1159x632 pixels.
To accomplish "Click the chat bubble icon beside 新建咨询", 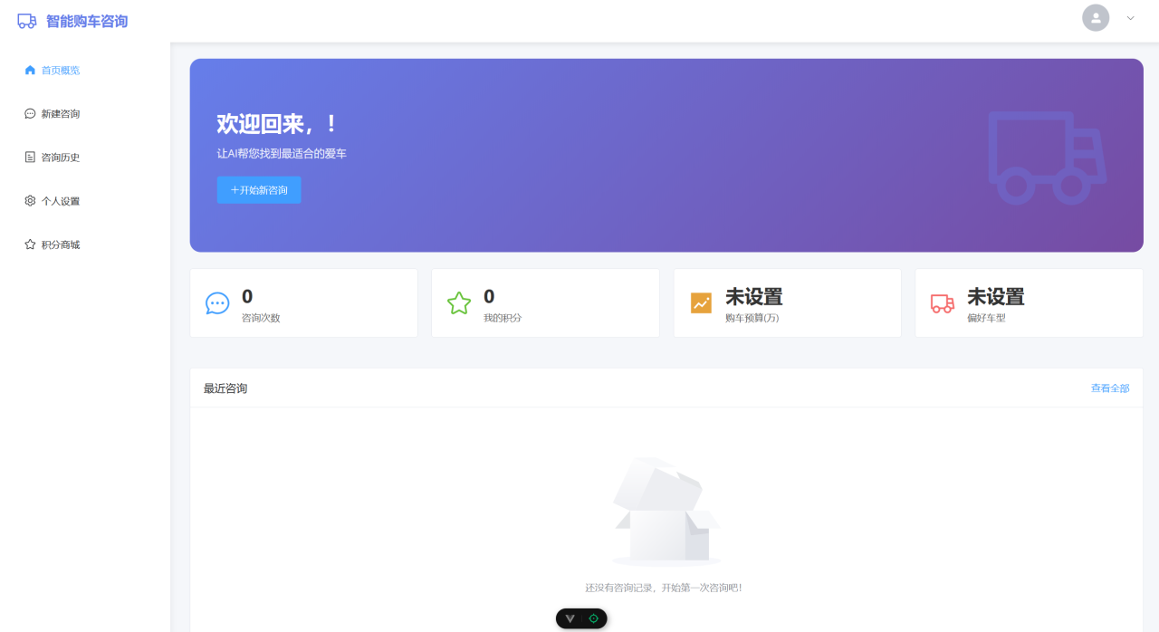I will (30, 113).
